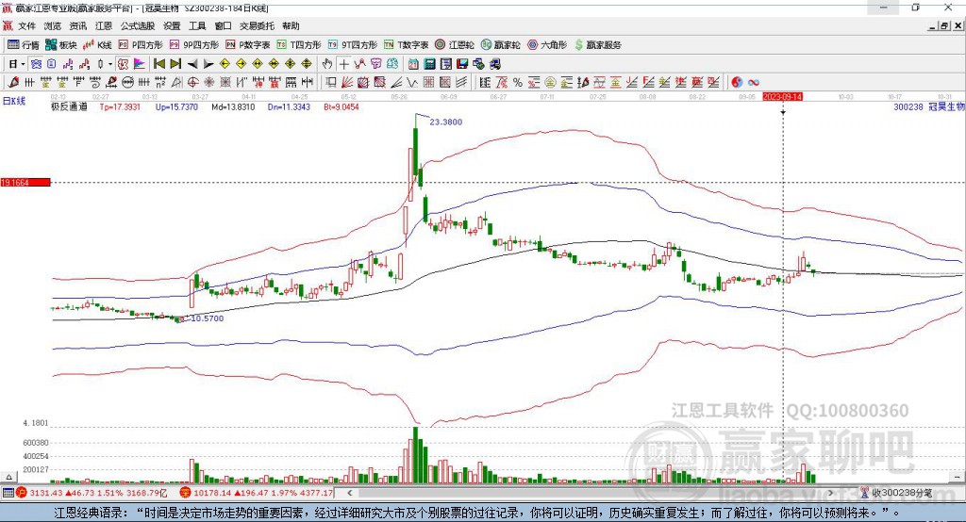Click the status bar grid icon
Screen dimensions: 966x522
coord(8,493)
